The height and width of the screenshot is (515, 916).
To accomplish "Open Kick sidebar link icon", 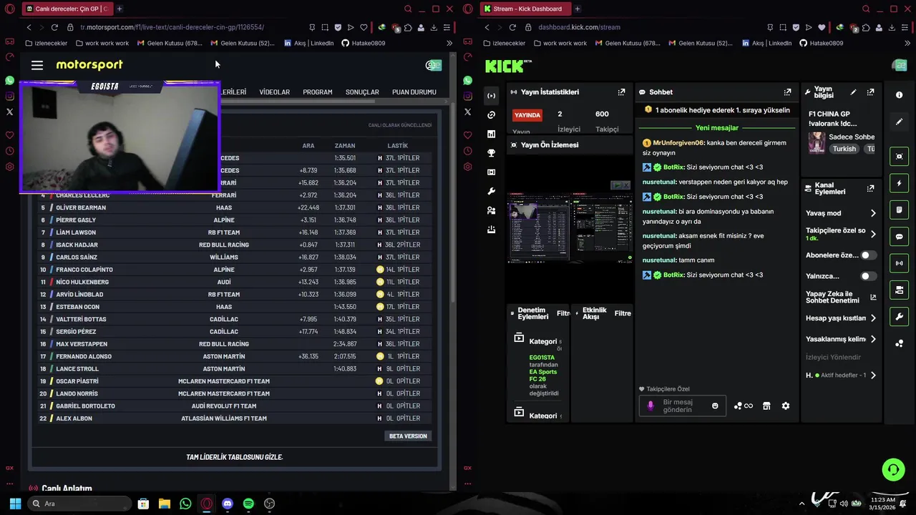I will [491, 115].
